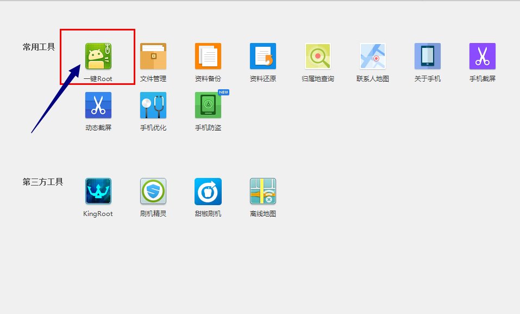Start 手机截屏 purple scissors icon

point(483,56)
